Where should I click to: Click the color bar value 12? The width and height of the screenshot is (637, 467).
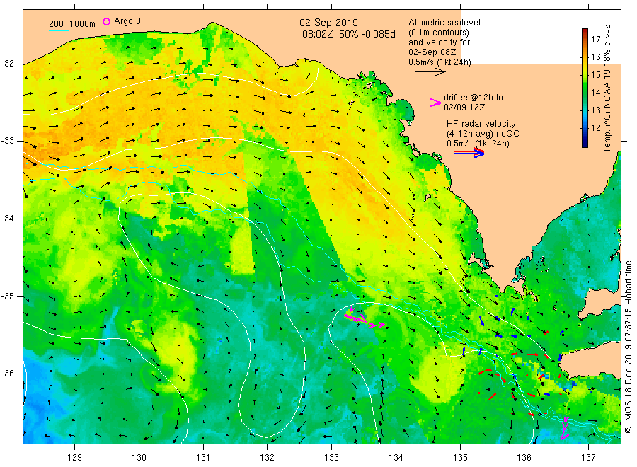595,128
